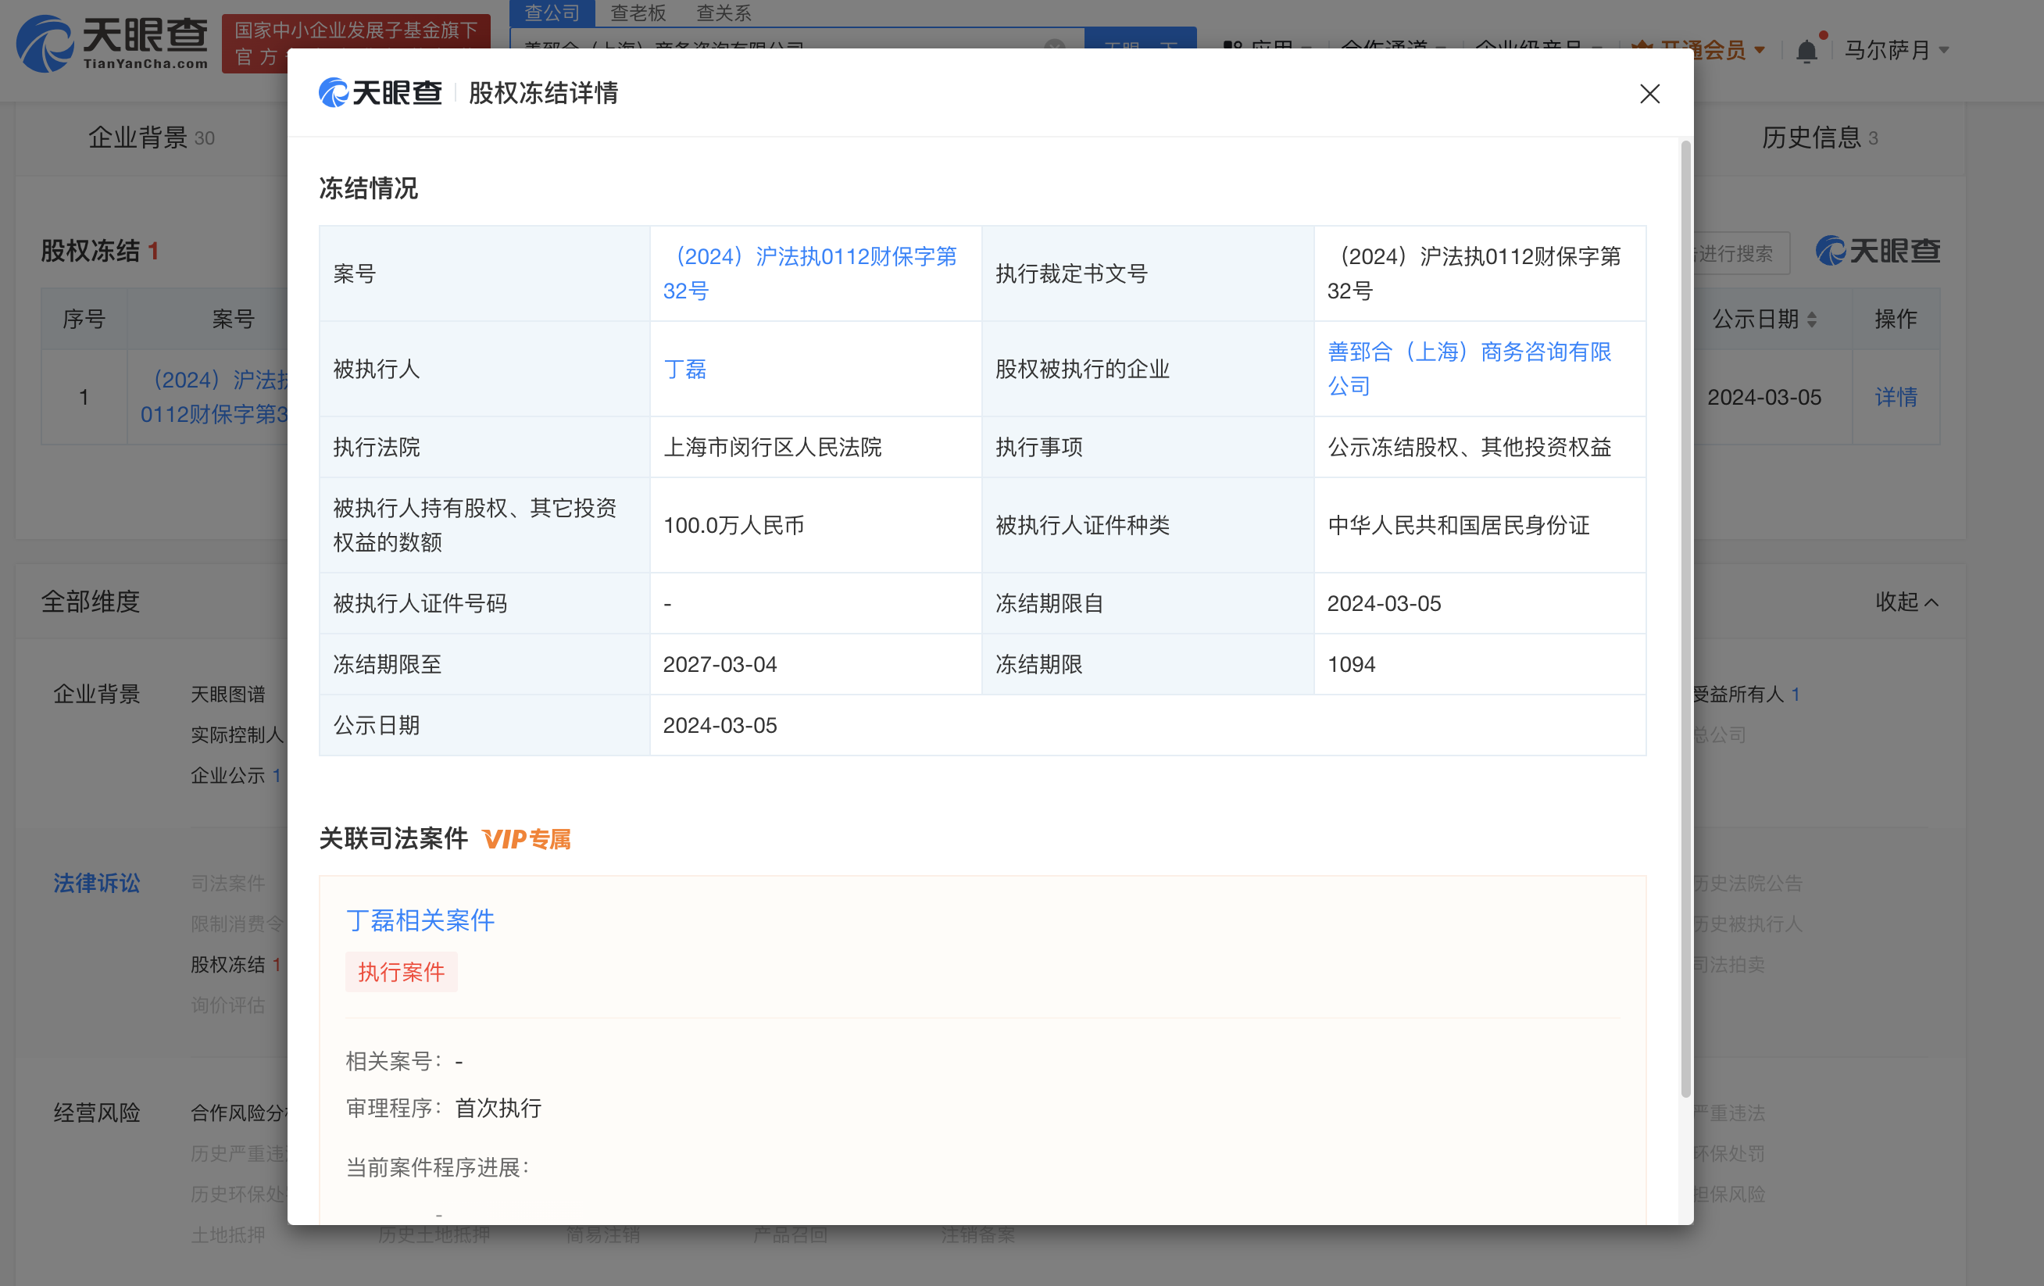This screenshot has width=2044, height=1286.
Task: Switch to the 查公司 search tab
Action: click(552, 13)
